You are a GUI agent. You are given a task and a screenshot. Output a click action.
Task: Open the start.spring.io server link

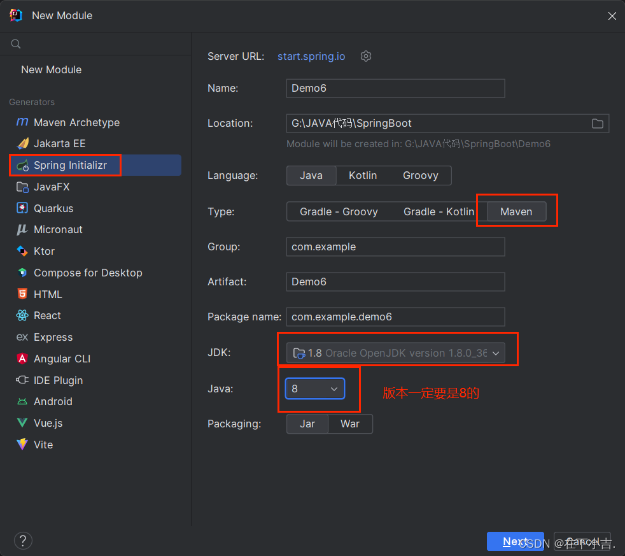coord(311,56)
